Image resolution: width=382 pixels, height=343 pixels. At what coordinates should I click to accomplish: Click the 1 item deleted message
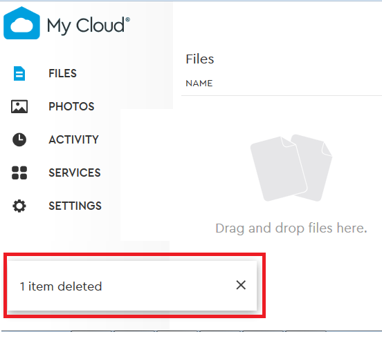point(61,286)
